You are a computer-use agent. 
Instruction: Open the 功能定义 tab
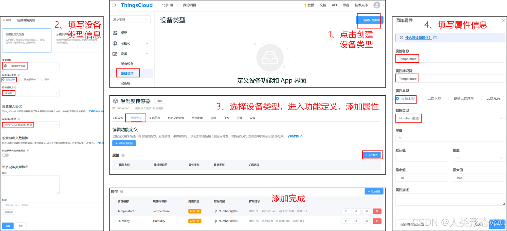click(x=136, y=118)
